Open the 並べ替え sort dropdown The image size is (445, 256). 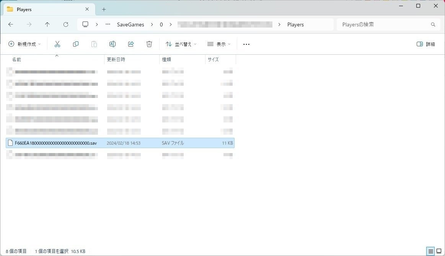coord(181,44)
